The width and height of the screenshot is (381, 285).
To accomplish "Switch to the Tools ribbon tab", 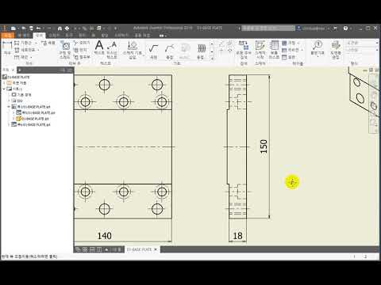I will (69, 35).
